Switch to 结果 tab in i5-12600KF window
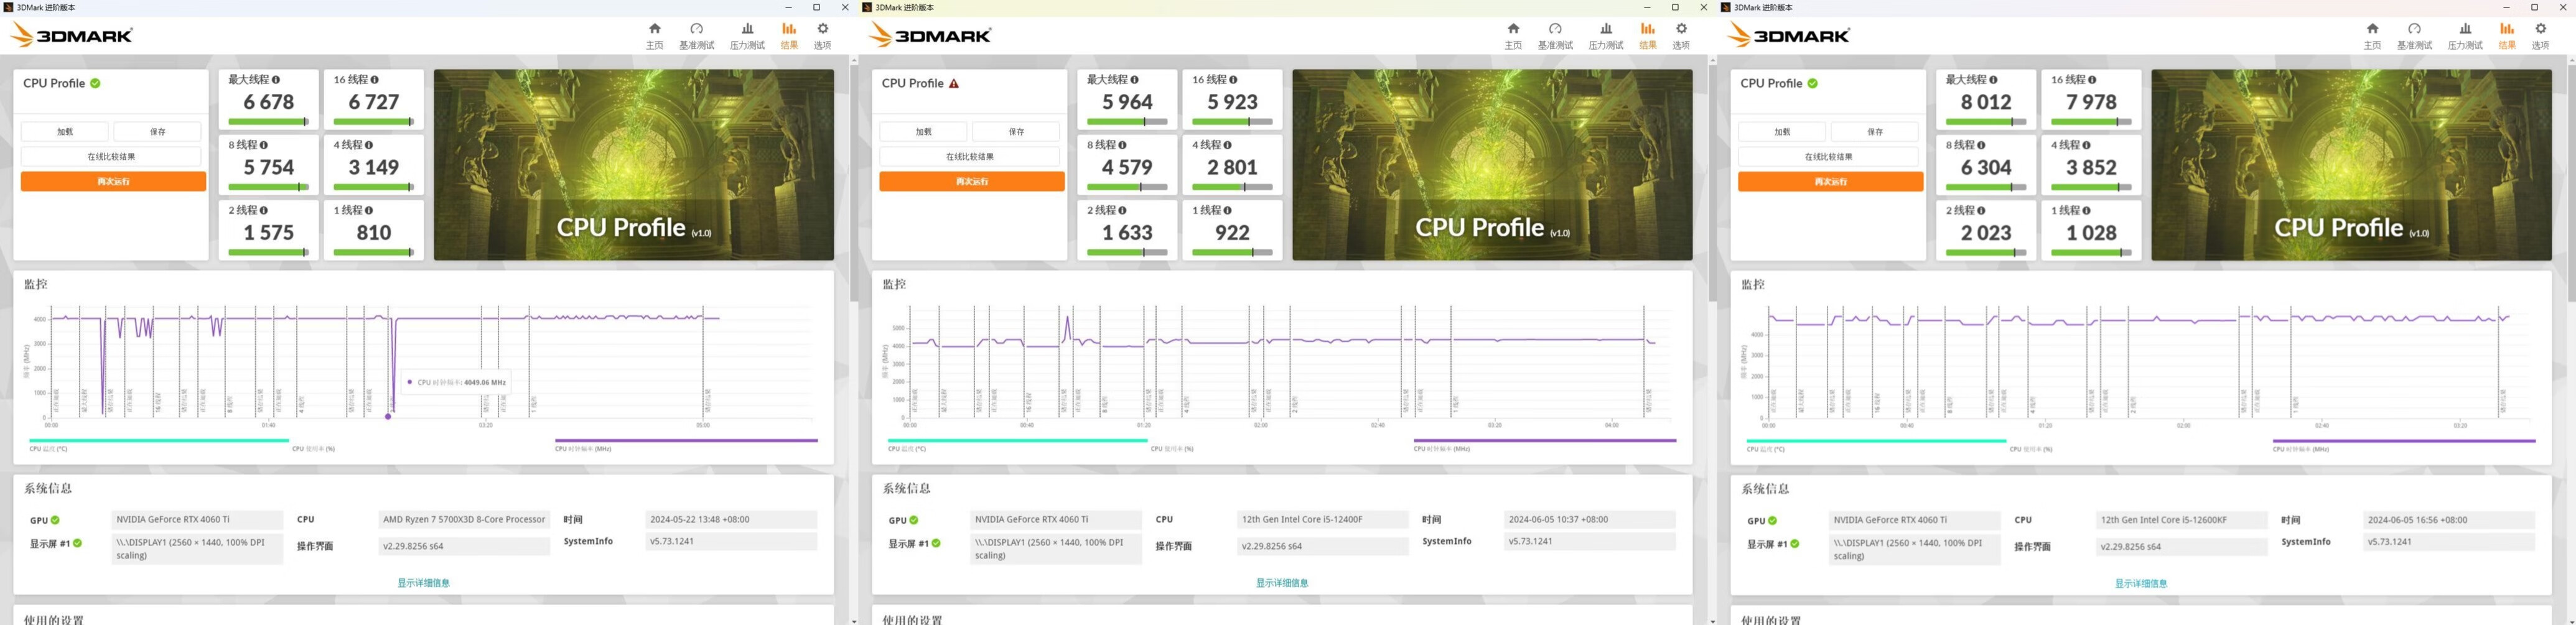 2507,35
